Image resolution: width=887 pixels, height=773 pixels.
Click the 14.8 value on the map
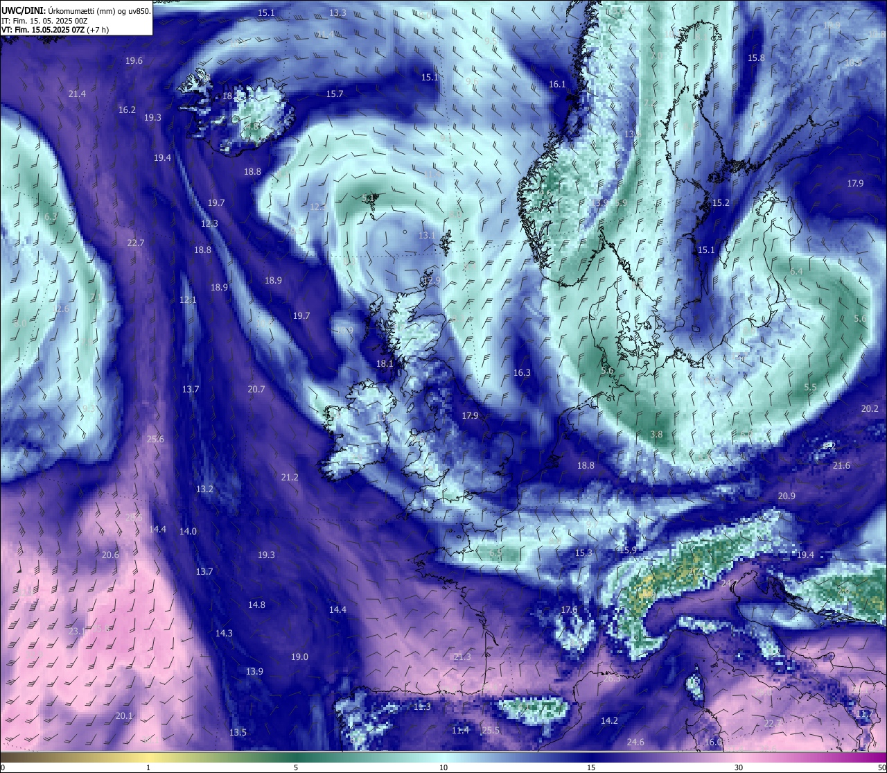(256, 605)
